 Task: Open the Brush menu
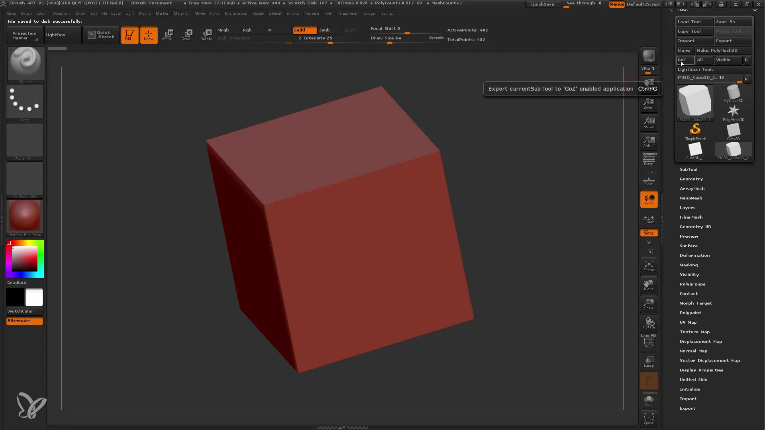tap(26, 14)
